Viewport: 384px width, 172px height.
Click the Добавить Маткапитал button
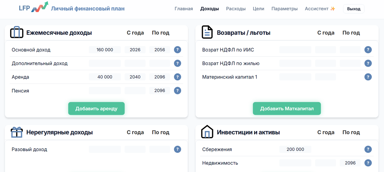[287, 109]
